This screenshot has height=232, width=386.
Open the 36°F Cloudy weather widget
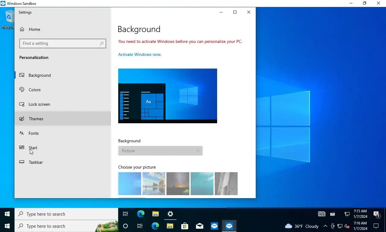pos(302,226)
